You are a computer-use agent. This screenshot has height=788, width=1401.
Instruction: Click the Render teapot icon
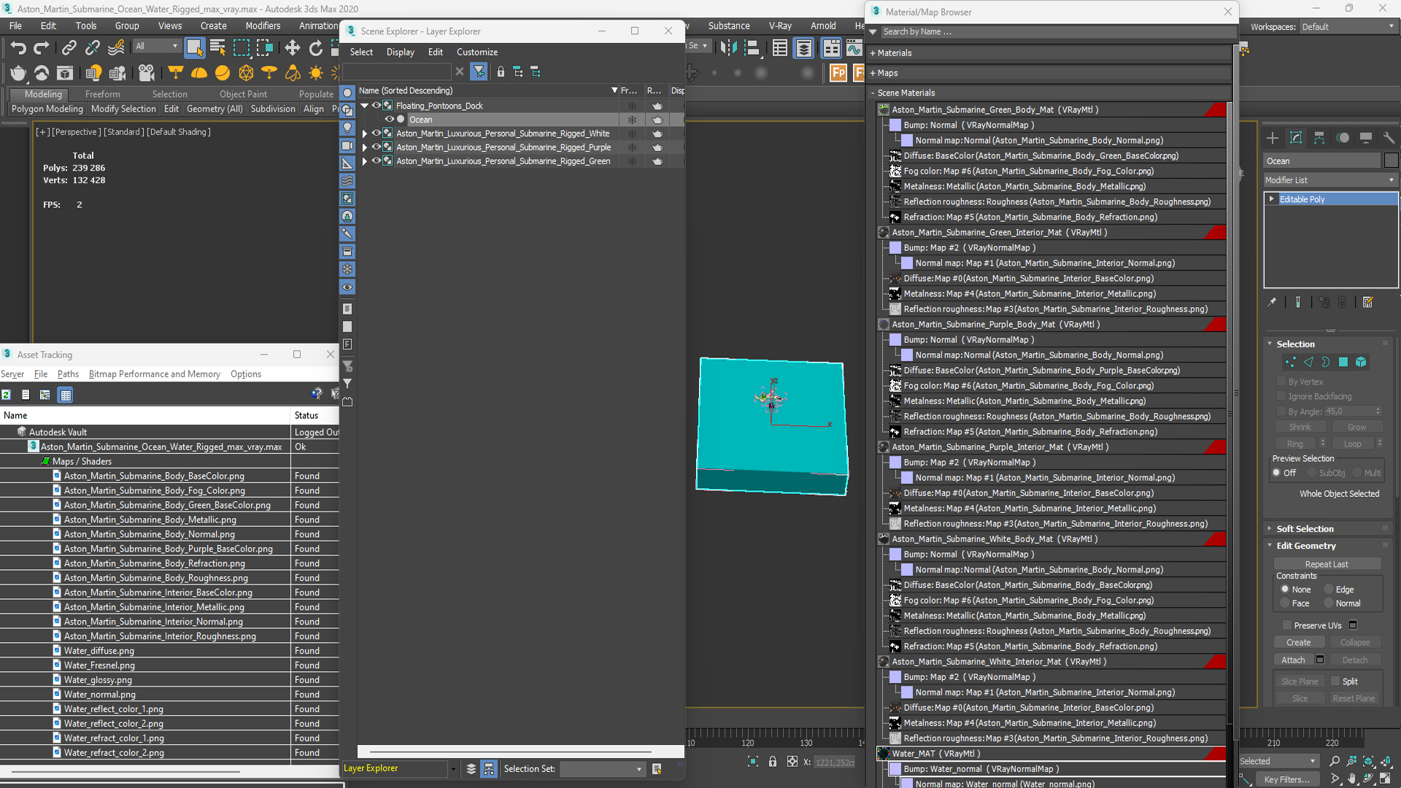(18, 73)
